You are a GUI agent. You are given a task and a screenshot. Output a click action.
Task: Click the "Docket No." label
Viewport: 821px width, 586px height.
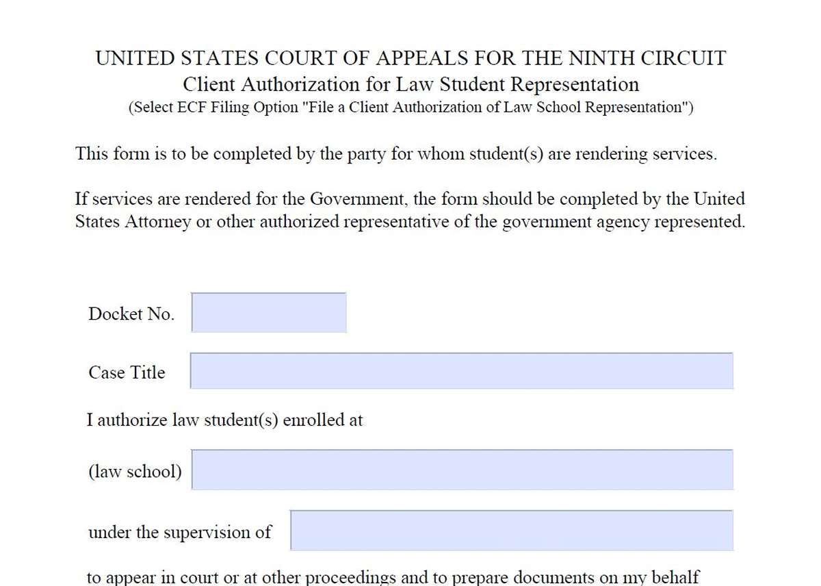[x=131, y=314]
